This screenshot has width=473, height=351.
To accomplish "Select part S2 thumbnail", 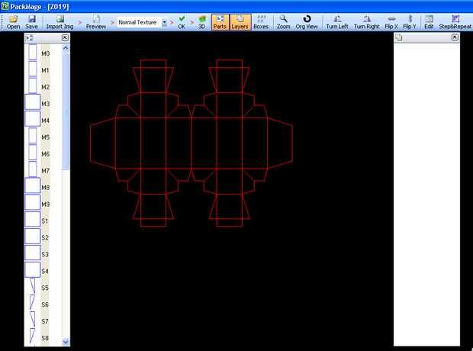I will pyautogui.click(x=32, y=236).
